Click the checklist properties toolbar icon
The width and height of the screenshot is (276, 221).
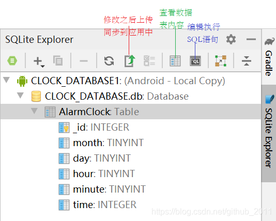(149, 61)
